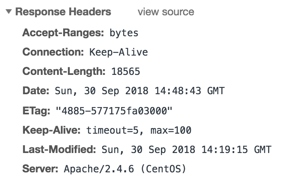The image size is (301, 182).
Task: Click the 18565 content length value
Action: [x=125, y=72]
